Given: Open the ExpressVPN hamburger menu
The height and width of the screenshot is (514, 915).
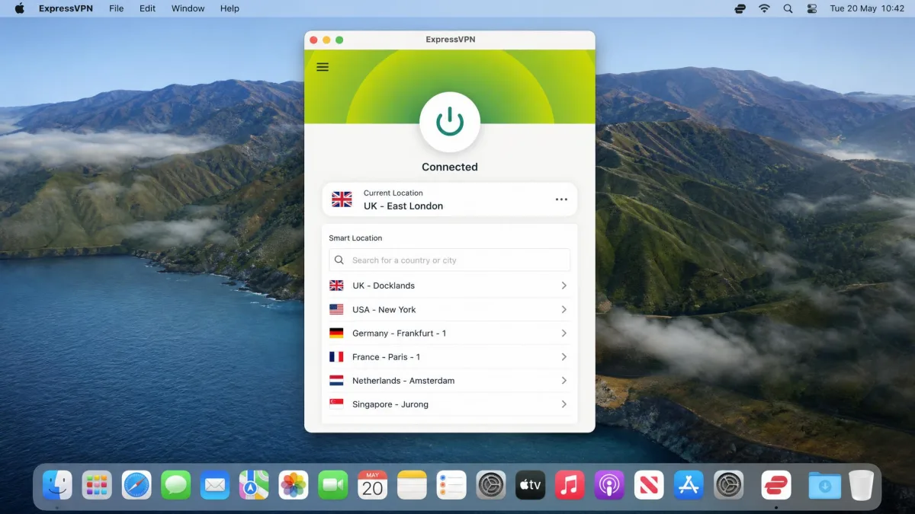Looking at the screenshot, I should click(323, 67).
